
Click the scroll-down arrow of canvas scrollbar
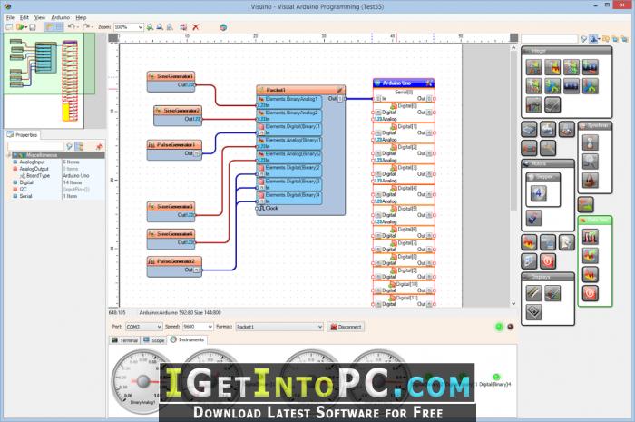pos(513,303)
